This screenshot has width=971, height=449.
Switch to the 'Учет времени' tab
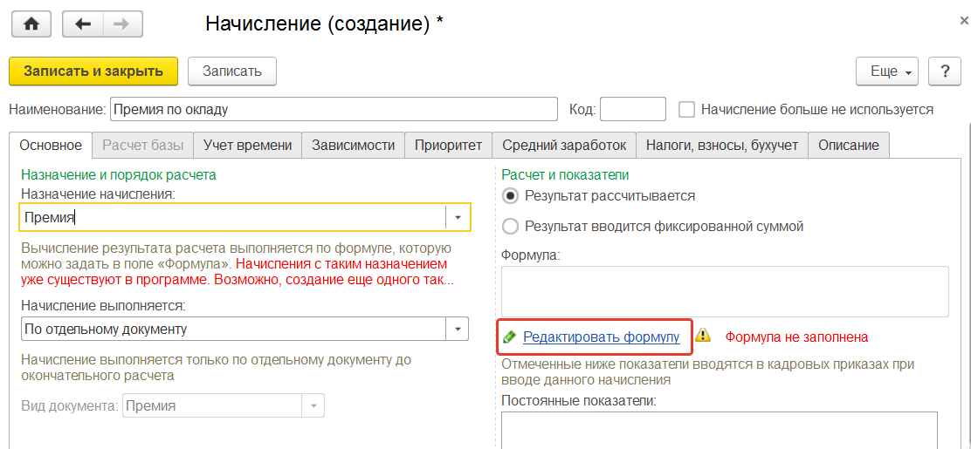pos(248,146)
